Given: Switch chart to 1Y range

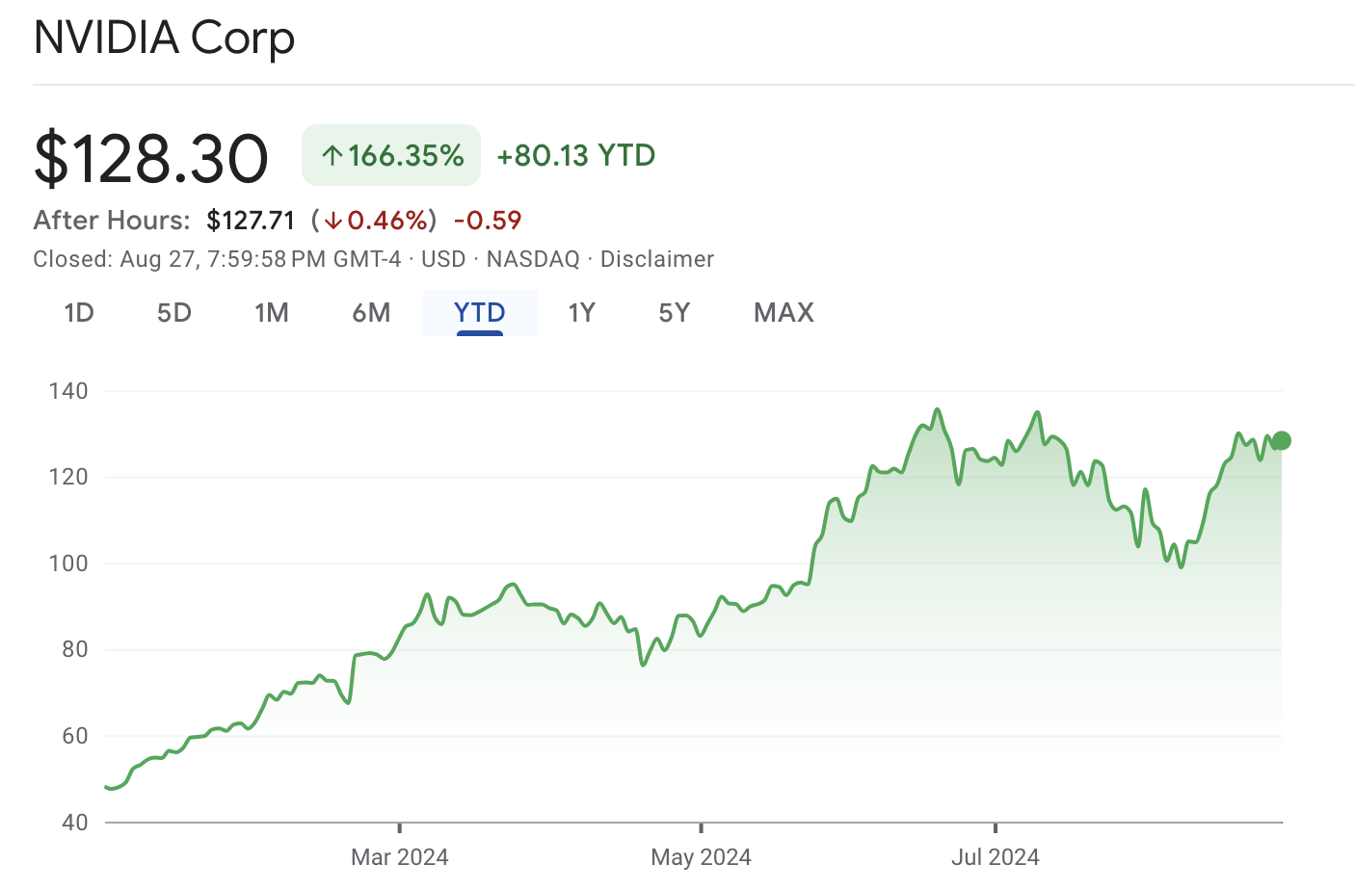Looking at the screenshot, I should (x=581, y=313).
